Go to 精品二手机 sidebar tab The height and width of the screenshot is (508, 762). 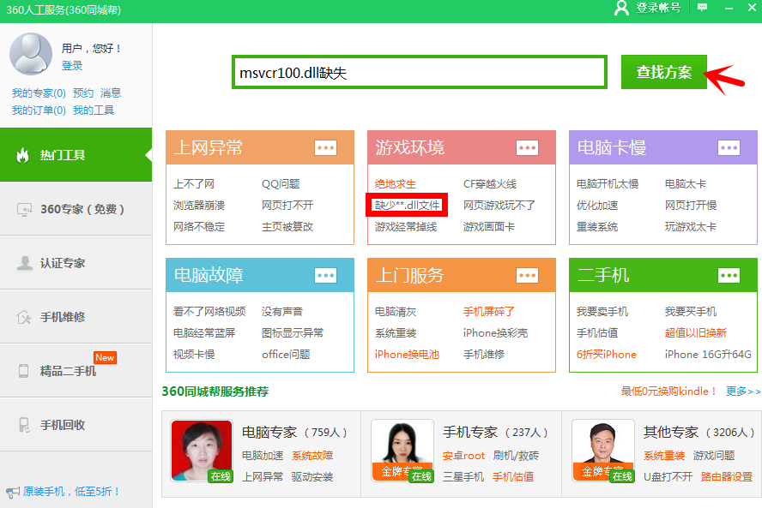tap(76, 371)
